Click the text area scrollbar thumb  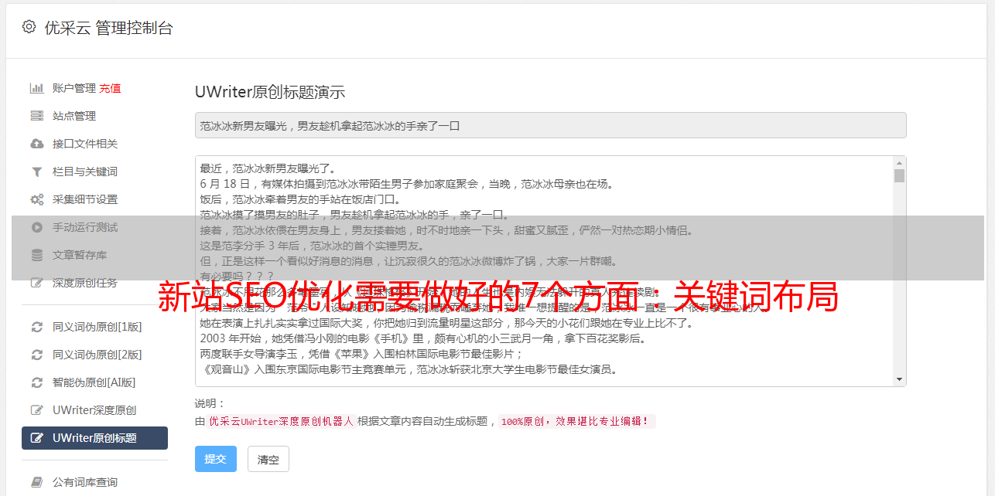pyautogui.click(x=899, y=175)
